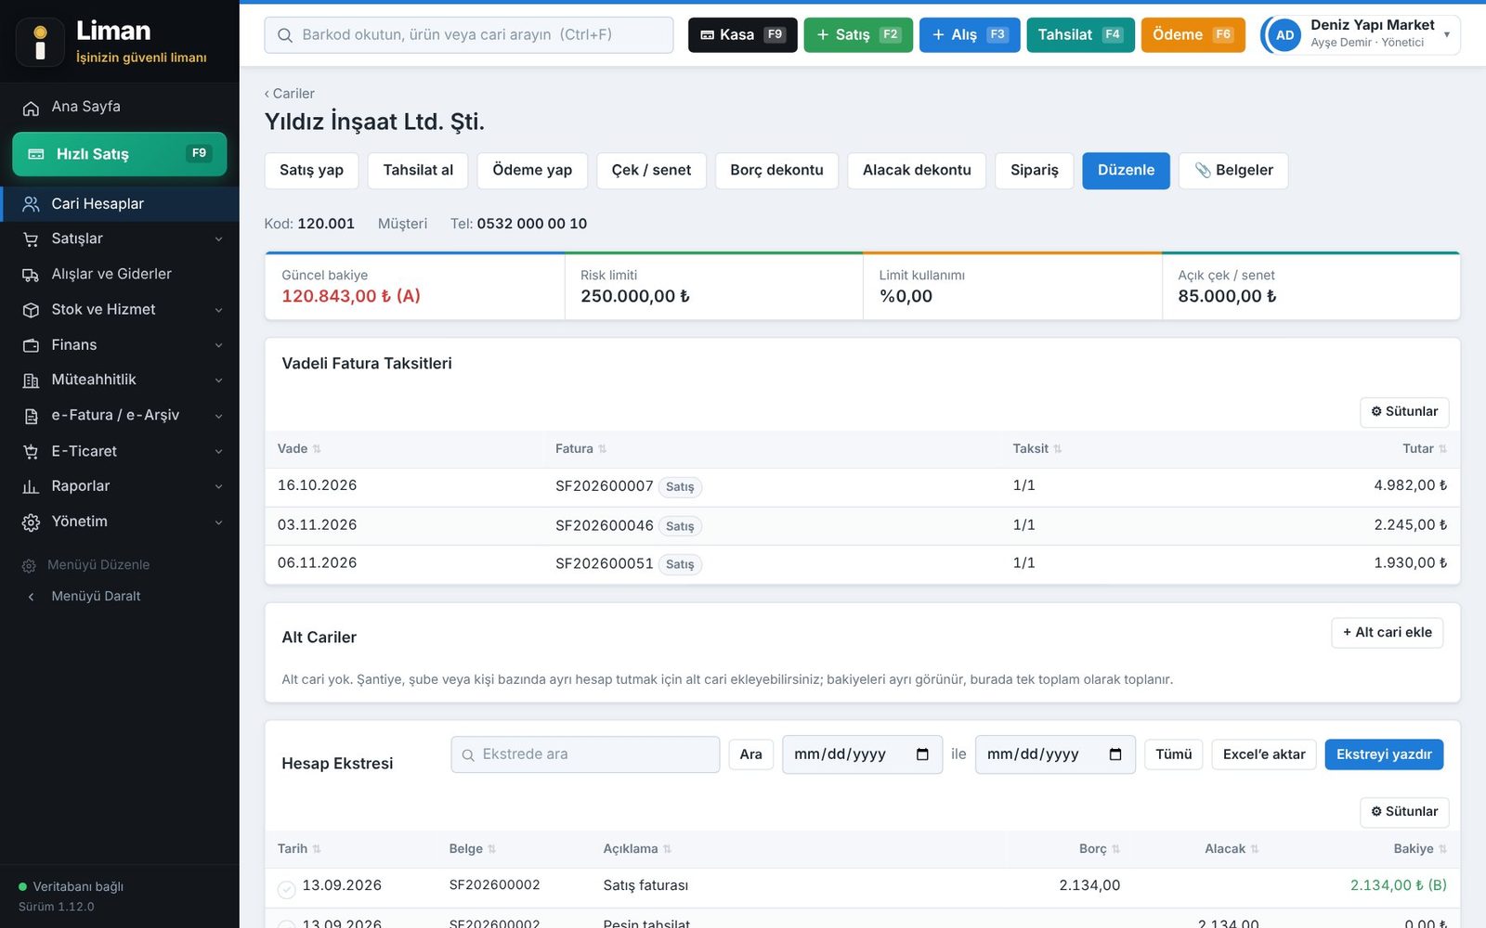This screenshot has height=928, width=1486.
Task: Click the Tahsilat al button
Action: click(418, 171)
